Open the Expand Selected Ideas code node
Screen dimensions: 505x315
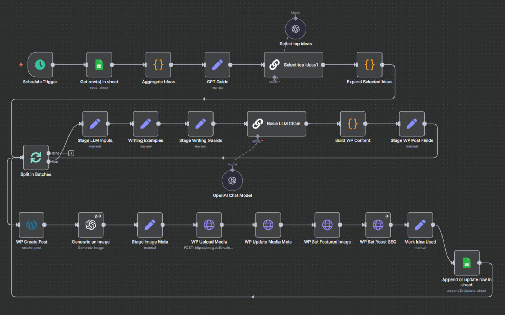[369, 65]
